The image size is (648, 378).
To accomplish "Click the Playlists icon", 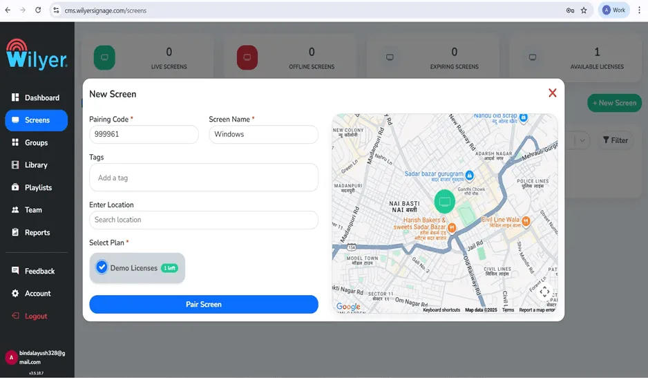I will [x=15, y=187].
